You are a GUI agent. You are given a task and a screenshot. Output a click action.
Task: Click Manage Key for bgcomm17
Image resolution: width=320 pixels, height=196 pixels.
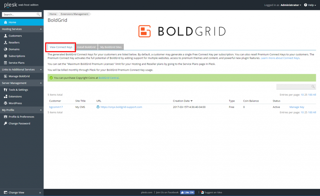coord(297,107)
